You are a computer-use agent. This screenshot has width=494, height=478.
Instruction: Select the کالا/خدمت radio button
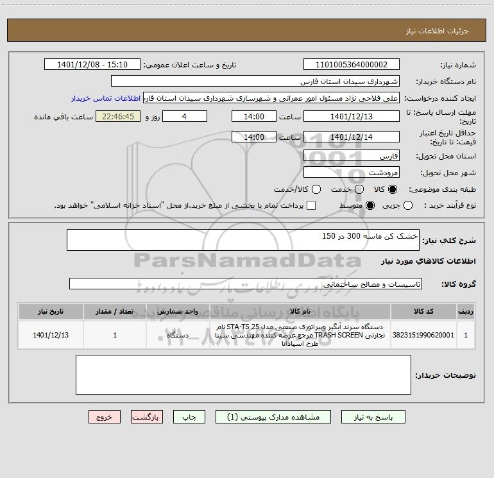(316, 189)
